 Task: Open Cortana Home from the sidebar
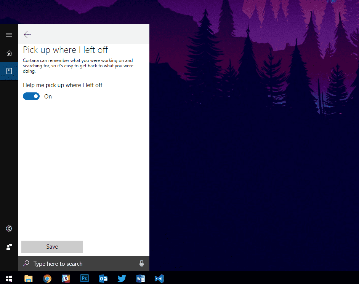click(x=9, y=53)
